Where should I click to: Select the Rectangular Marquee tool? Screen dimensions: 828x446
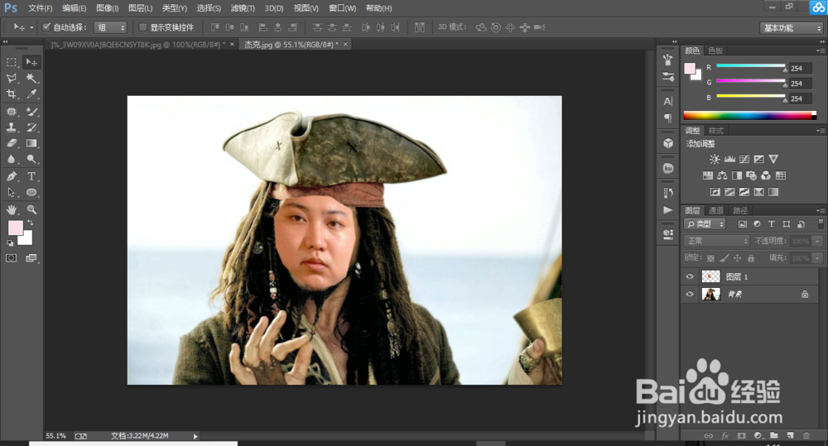pyautogui.click(x=12, y=62)
